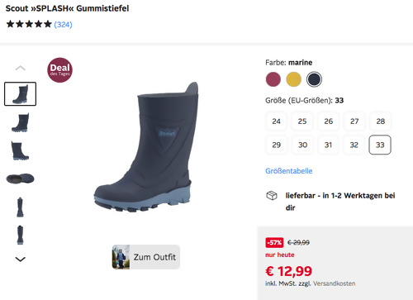View the sole view thumbnail
This screenshot has width=413, height=300.
(20, 179)
